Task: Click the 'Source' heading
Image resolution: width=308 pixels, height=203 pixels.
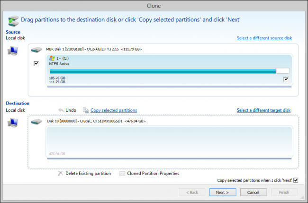Action: [x=13, y=32]
